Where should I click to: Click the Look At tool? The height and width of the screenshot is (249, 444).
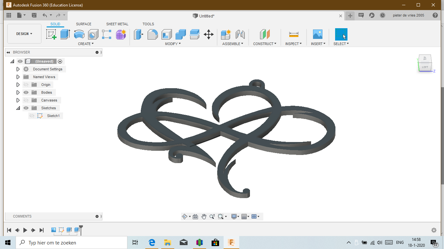(195, 217)
